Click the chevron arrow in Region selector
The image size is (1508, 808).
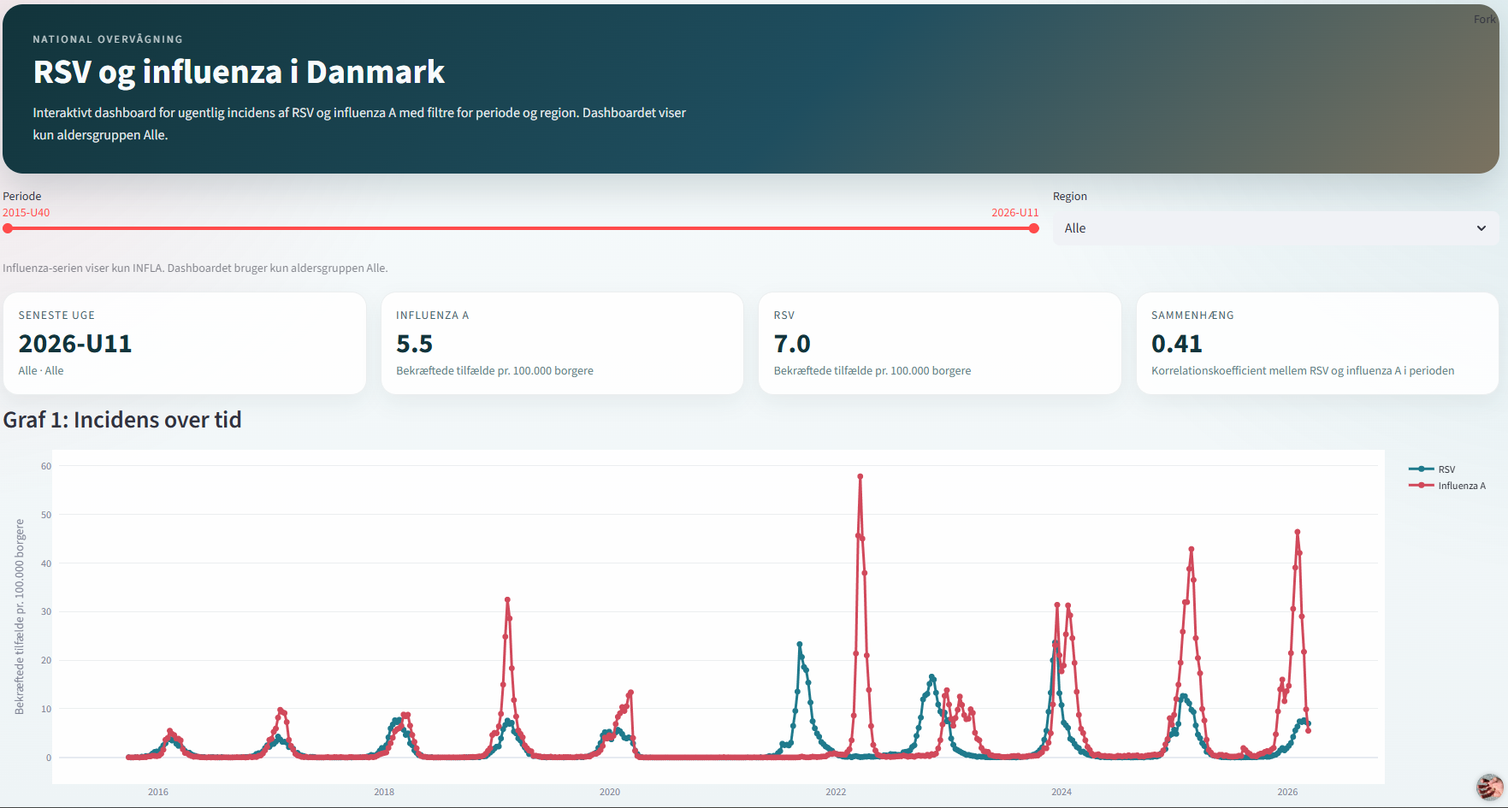1481,228
